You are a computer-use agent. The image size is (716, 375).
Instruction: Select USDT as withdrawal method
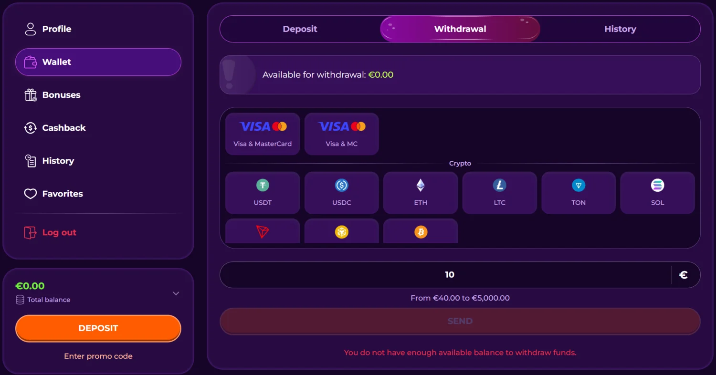coord(263,192)
